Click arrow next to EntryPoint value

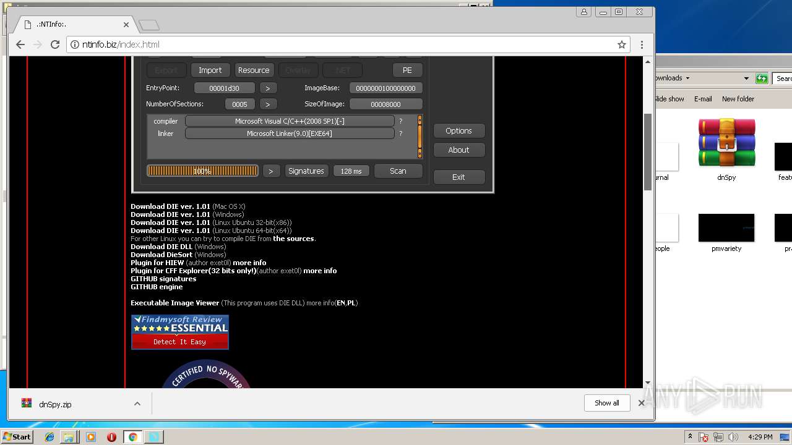(x=268, y=88)
